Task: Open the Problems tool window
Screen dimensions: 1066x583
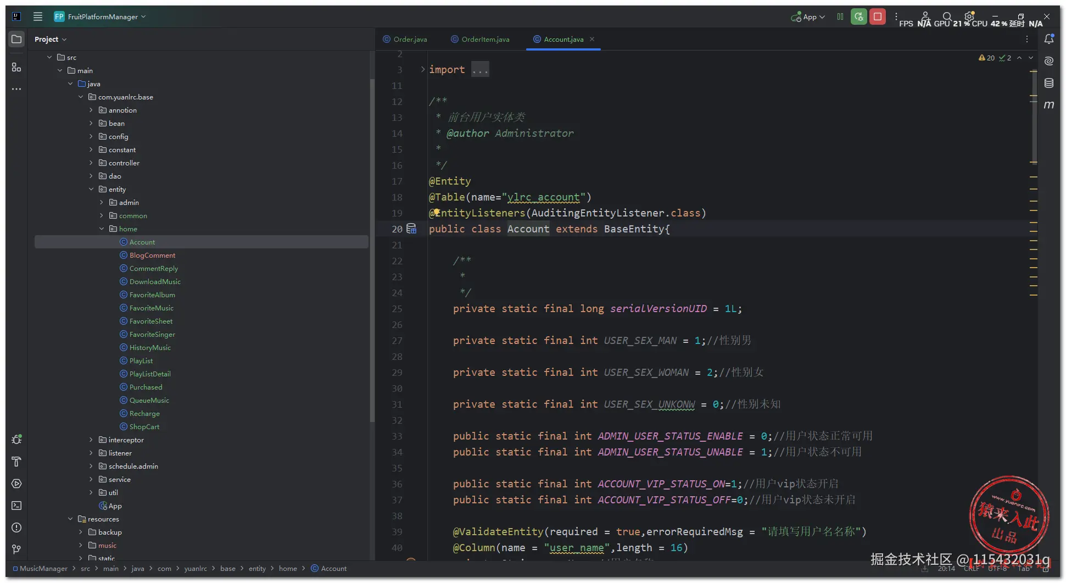Action: point(16,528)
